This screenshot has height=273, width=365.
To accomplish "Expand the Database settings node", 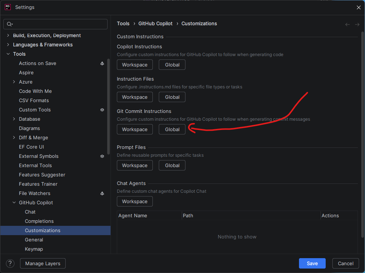I will pyautogui.click(x=14, y=119).
